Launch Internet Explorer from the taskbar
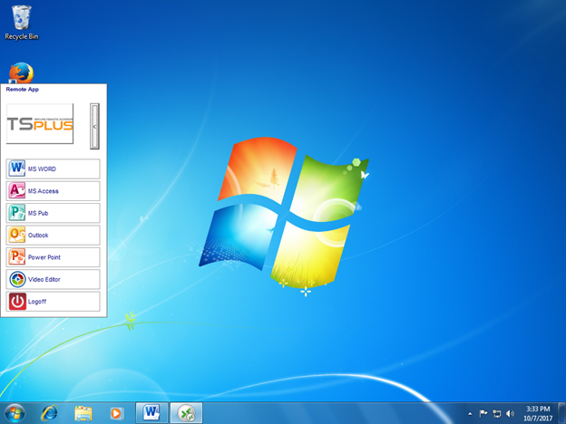This screenshot has width=566, height=424. 49,412
